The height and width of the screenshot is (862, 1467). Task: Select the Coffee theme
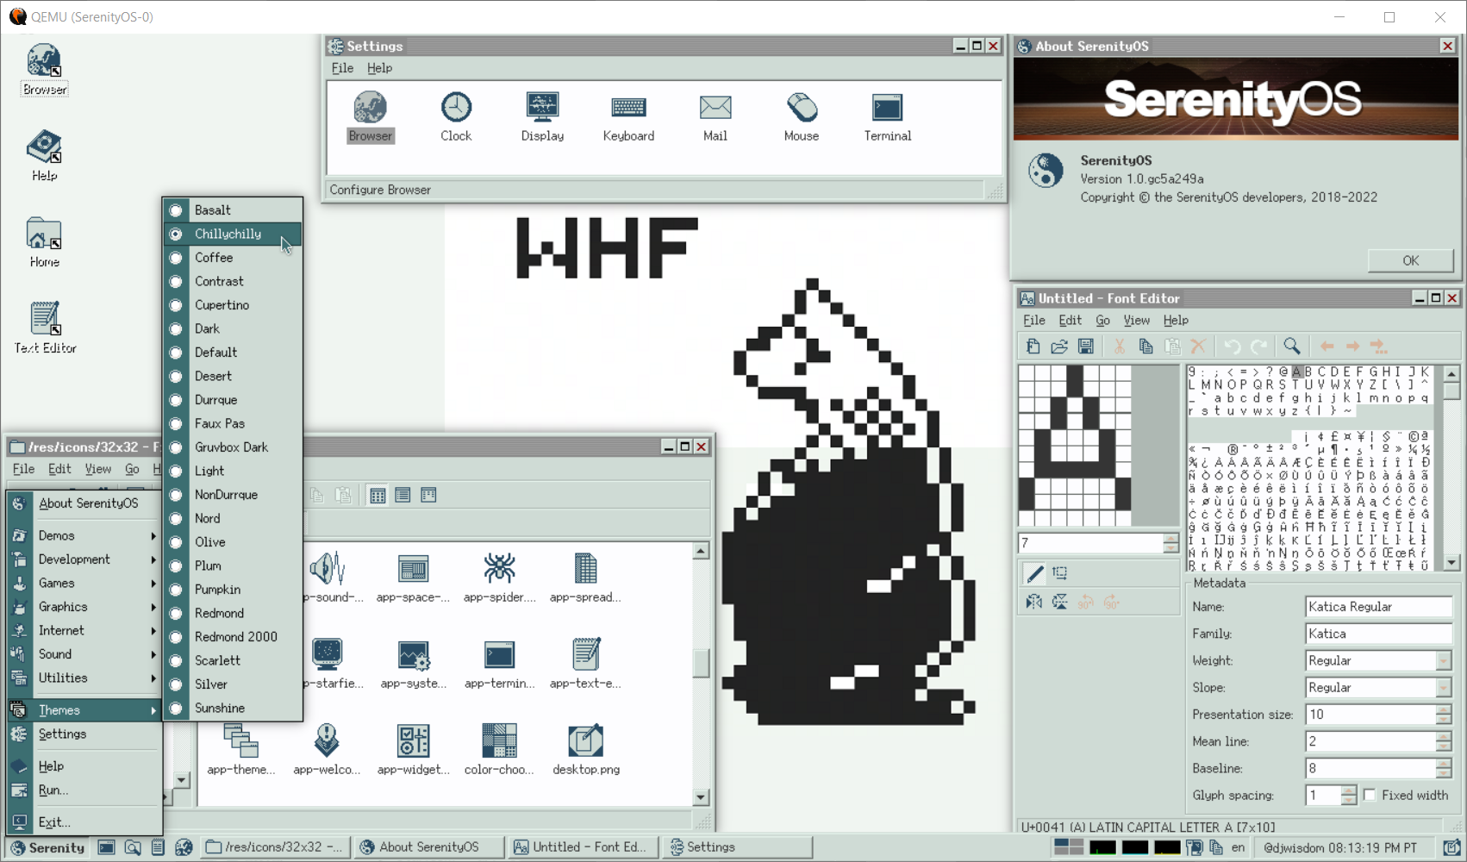233,257
